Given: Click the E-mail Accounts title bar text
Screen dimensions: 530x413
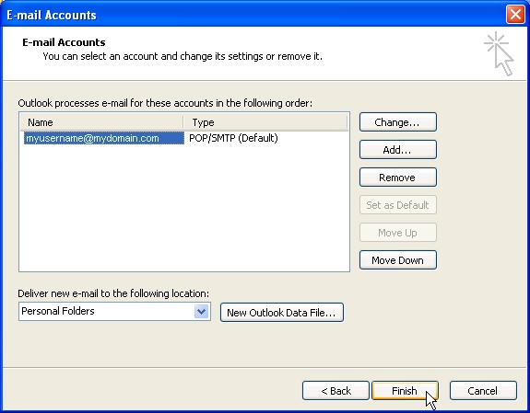Looking at the screenshot, I should click(52, 16).
